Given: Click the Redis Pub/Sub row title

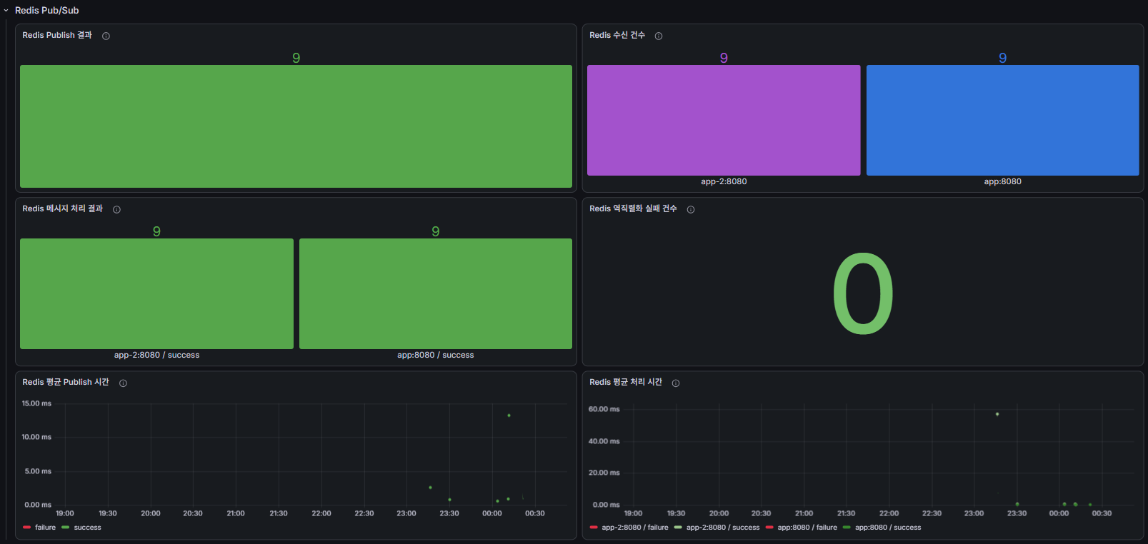Looking at the screenshot, I should (x=47, y=11).
